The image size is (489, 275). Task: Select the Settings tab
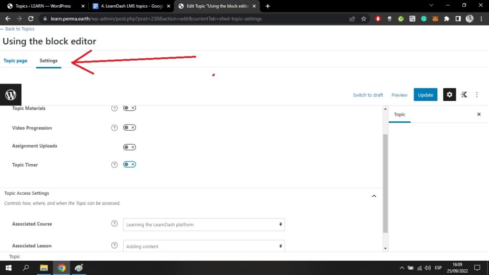coord(49,61)
